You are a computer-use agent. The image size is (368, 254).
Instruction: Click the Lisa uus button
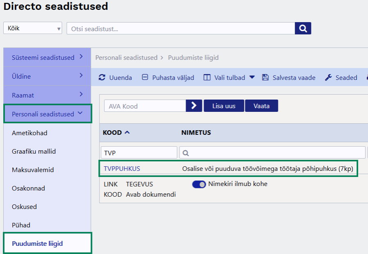pyautogui.click(x=224, y=106)
